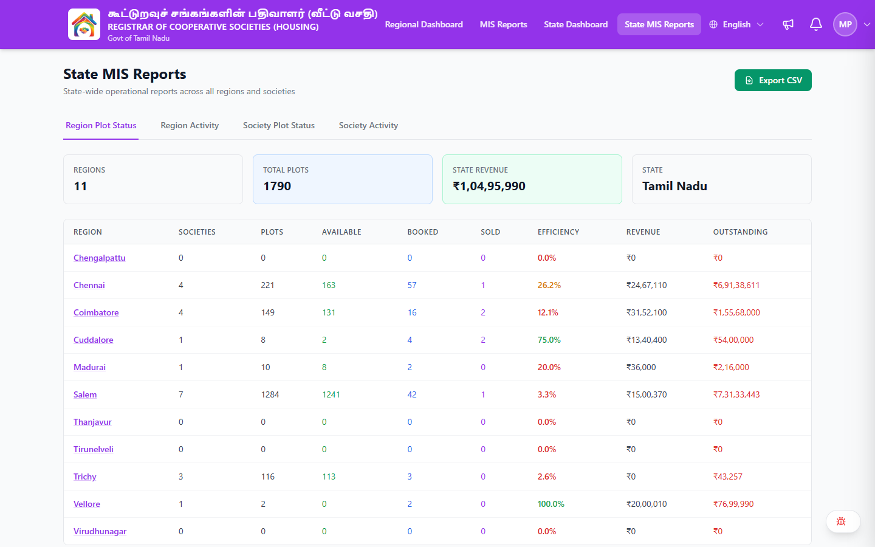Image resolution: width=875 pixels, height=547 pixels.
Task: Click the MP user avatar
Action: click(845, 24)
